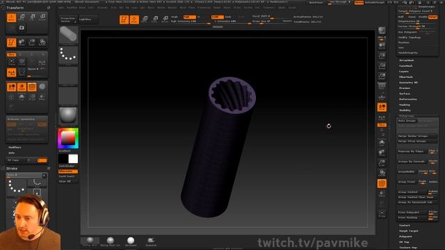Viewport: 445px width, 250px height.
Task: Expand the Geometry HD section
Action: click(408, 83)
